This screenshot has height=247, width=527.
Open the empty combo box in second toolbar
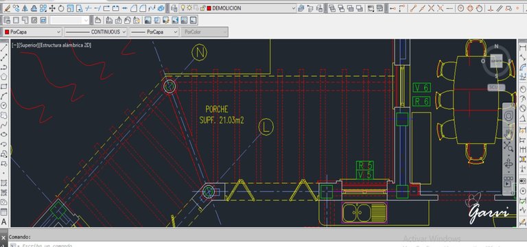[69, 21]
